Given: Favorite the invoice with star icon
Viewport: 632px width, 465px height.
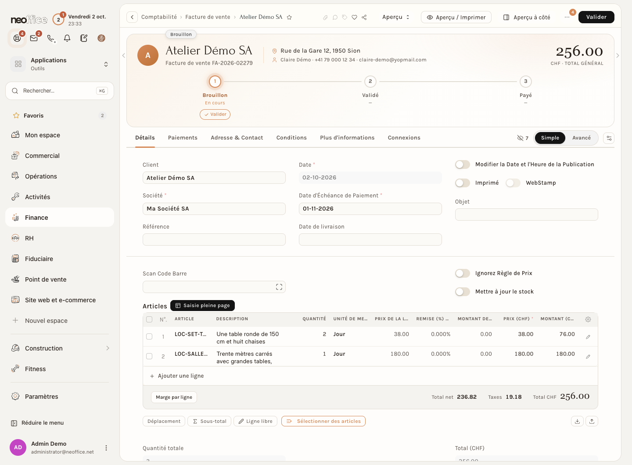Looking at the screenshot, I should tap(289, 17).
